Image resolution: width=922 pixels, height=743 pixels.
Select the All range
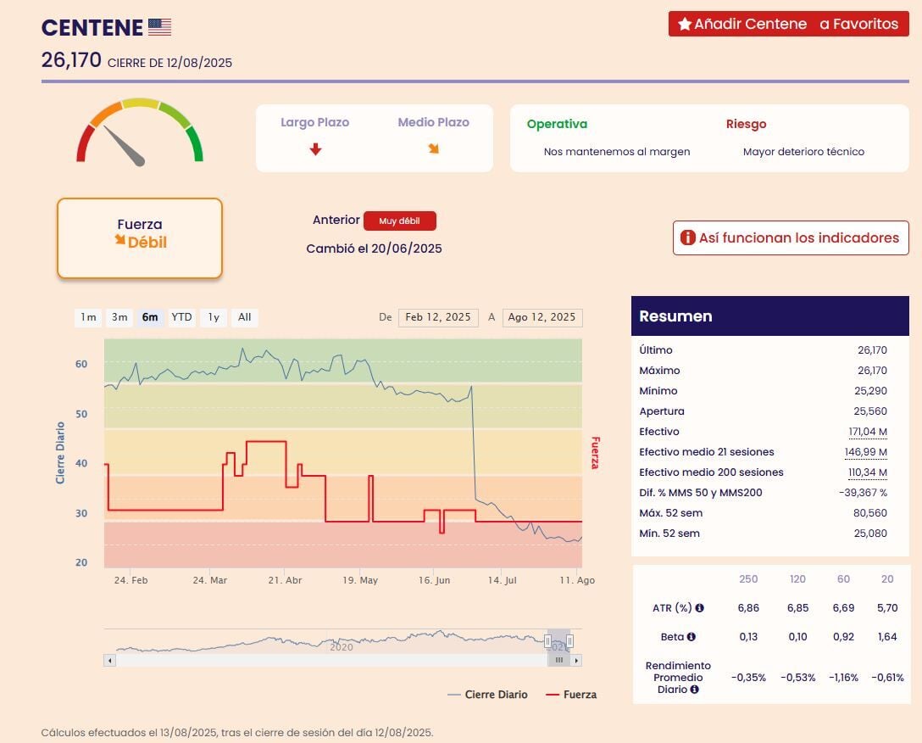(245, 317)
